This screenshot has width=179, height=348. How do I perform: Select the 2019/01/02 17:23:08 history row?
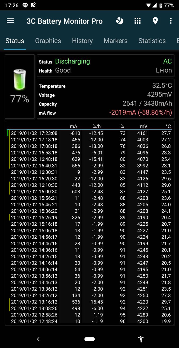(x=90, y=133)
